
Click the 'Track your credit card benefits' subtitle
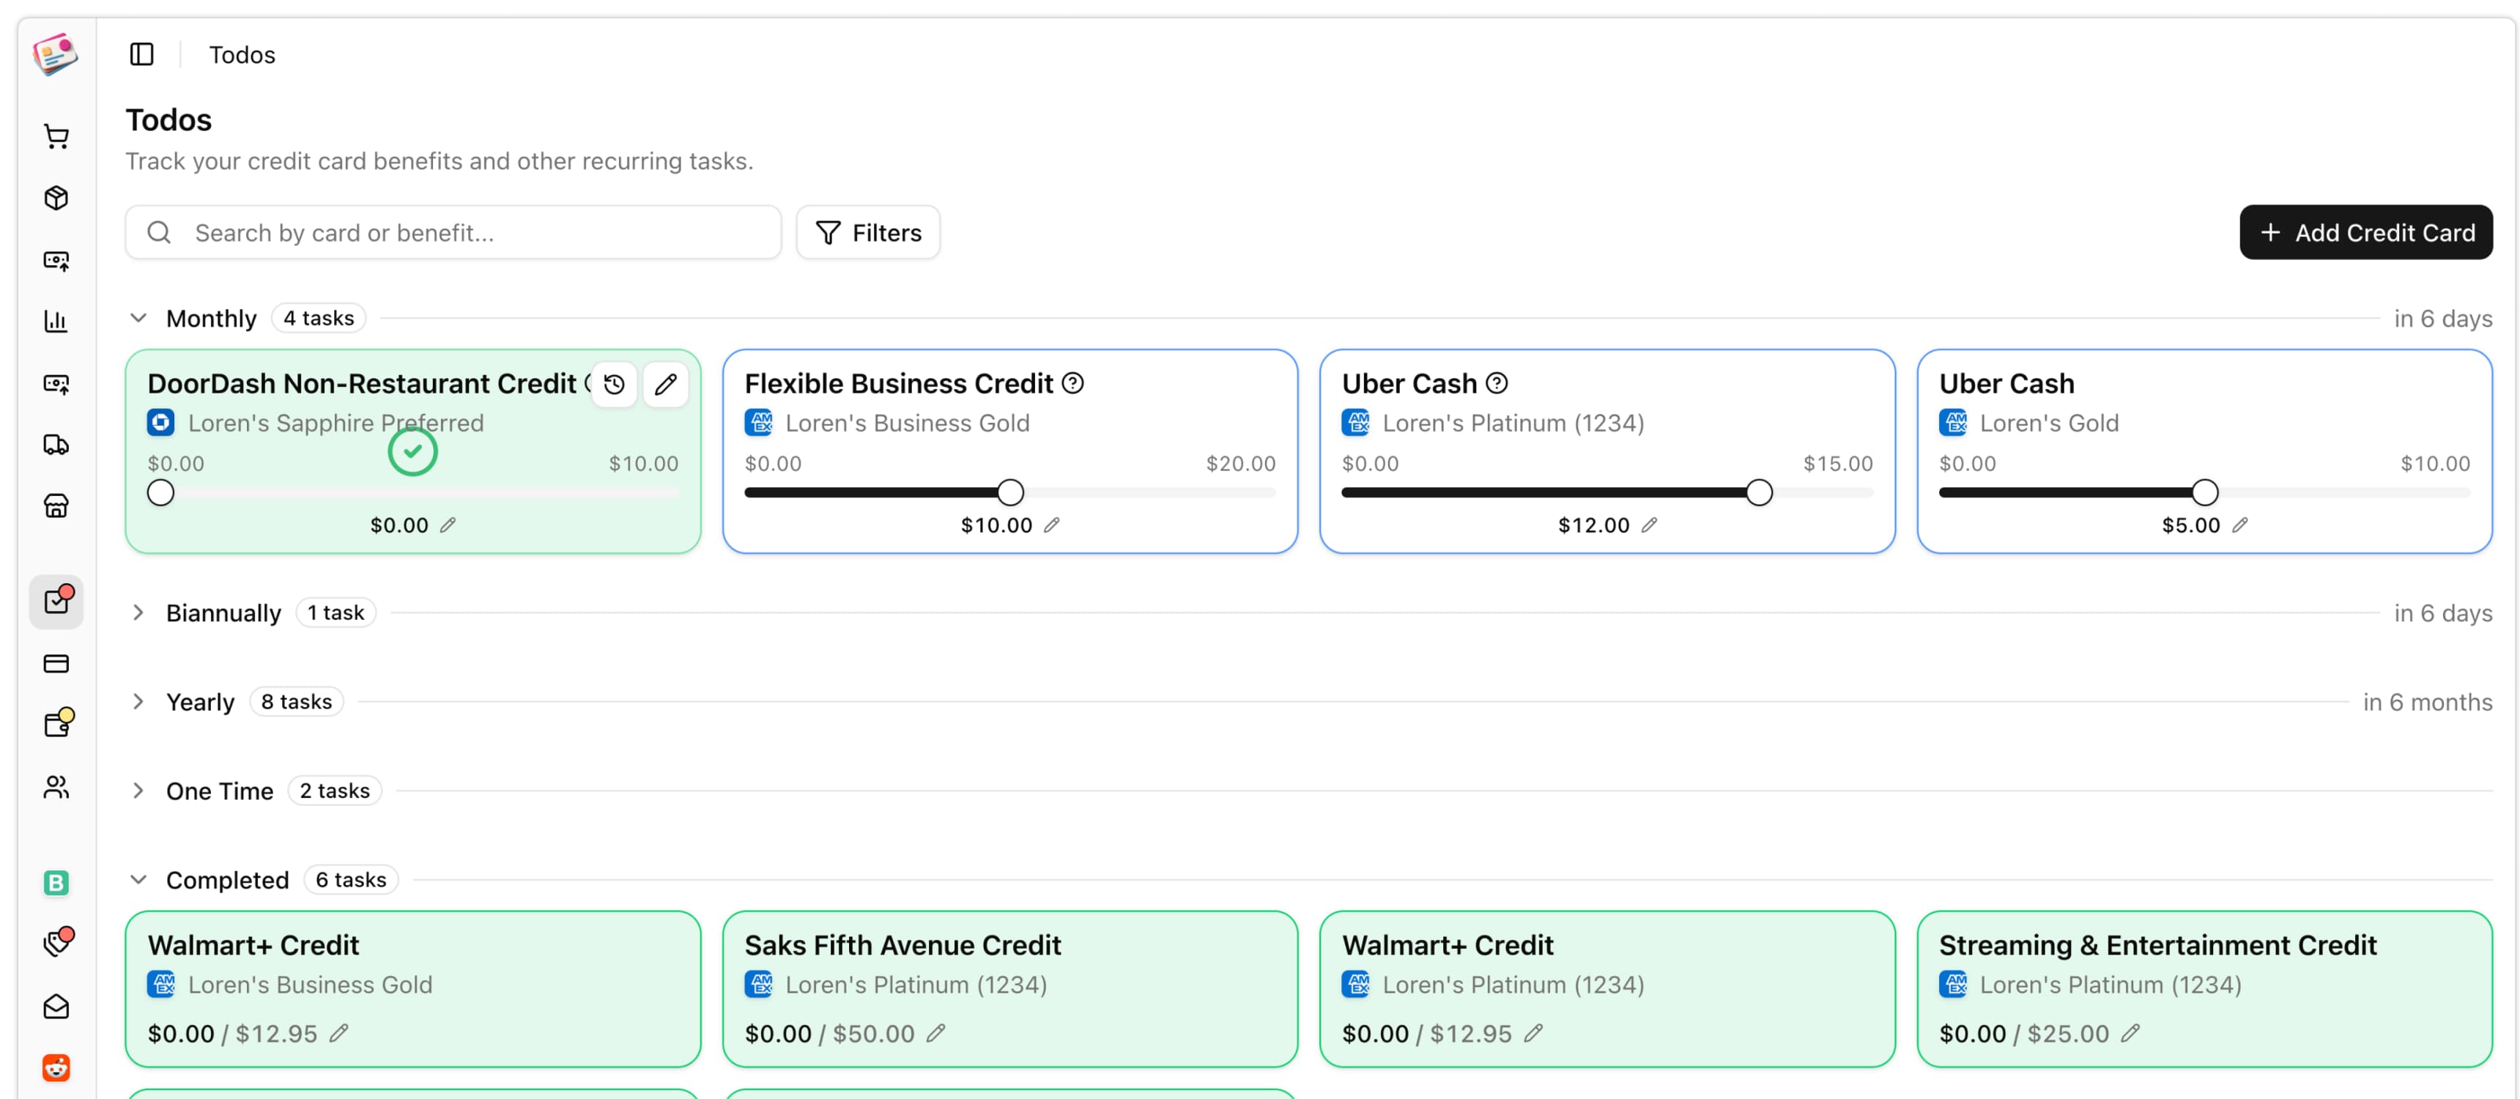(x=440, y=160)
